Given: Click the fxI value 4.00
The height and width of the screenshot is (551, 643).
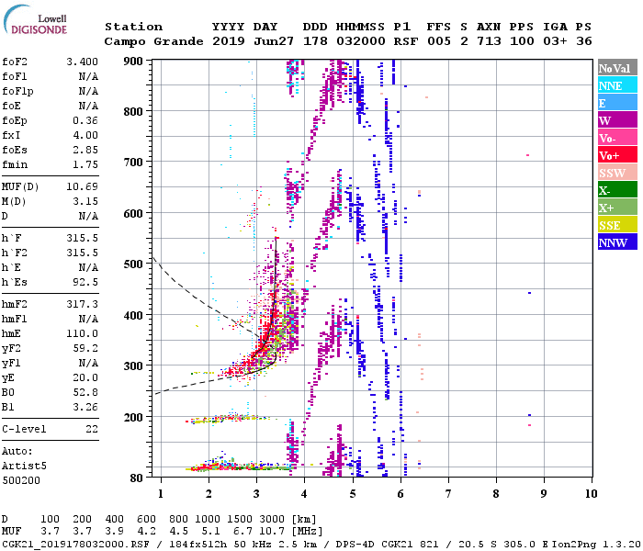Looking at the screenshot, I should pos(85,135).
